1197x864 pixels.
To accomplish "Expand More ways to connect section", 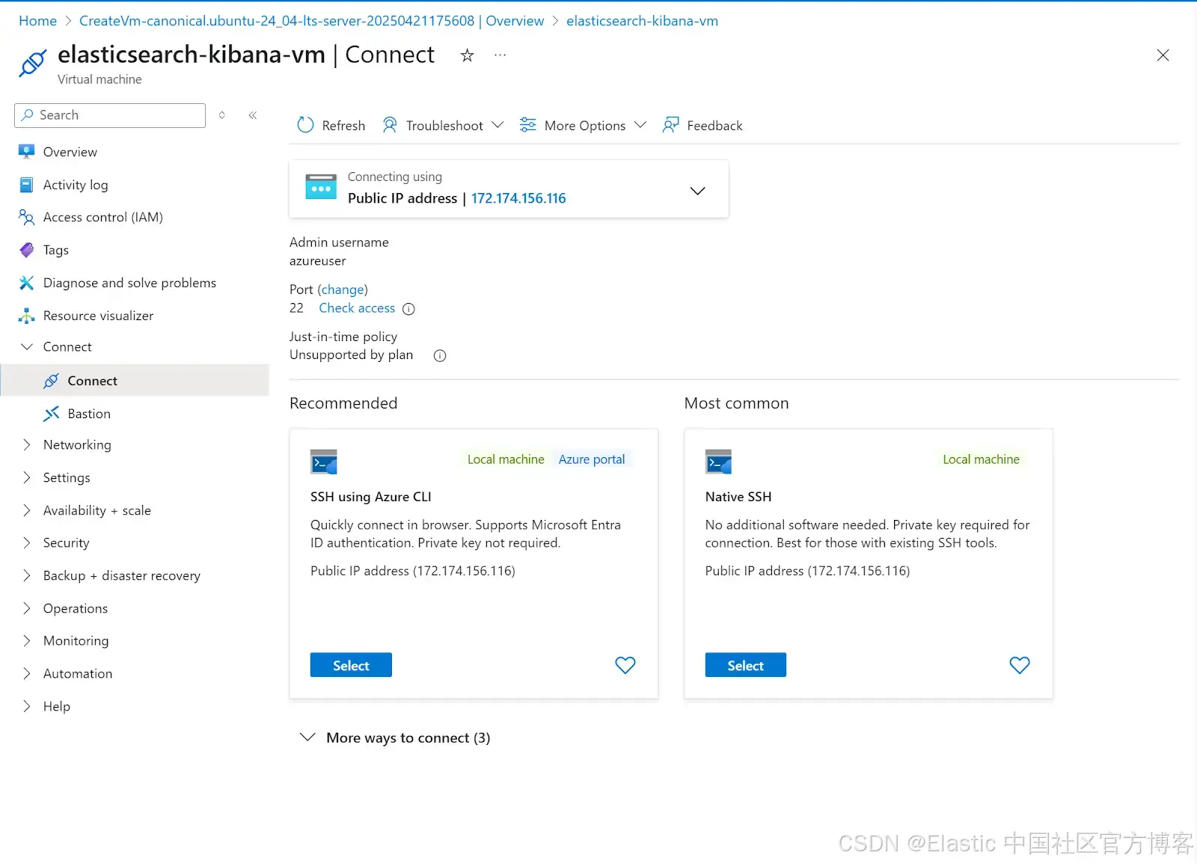I will tap(395, 738).
